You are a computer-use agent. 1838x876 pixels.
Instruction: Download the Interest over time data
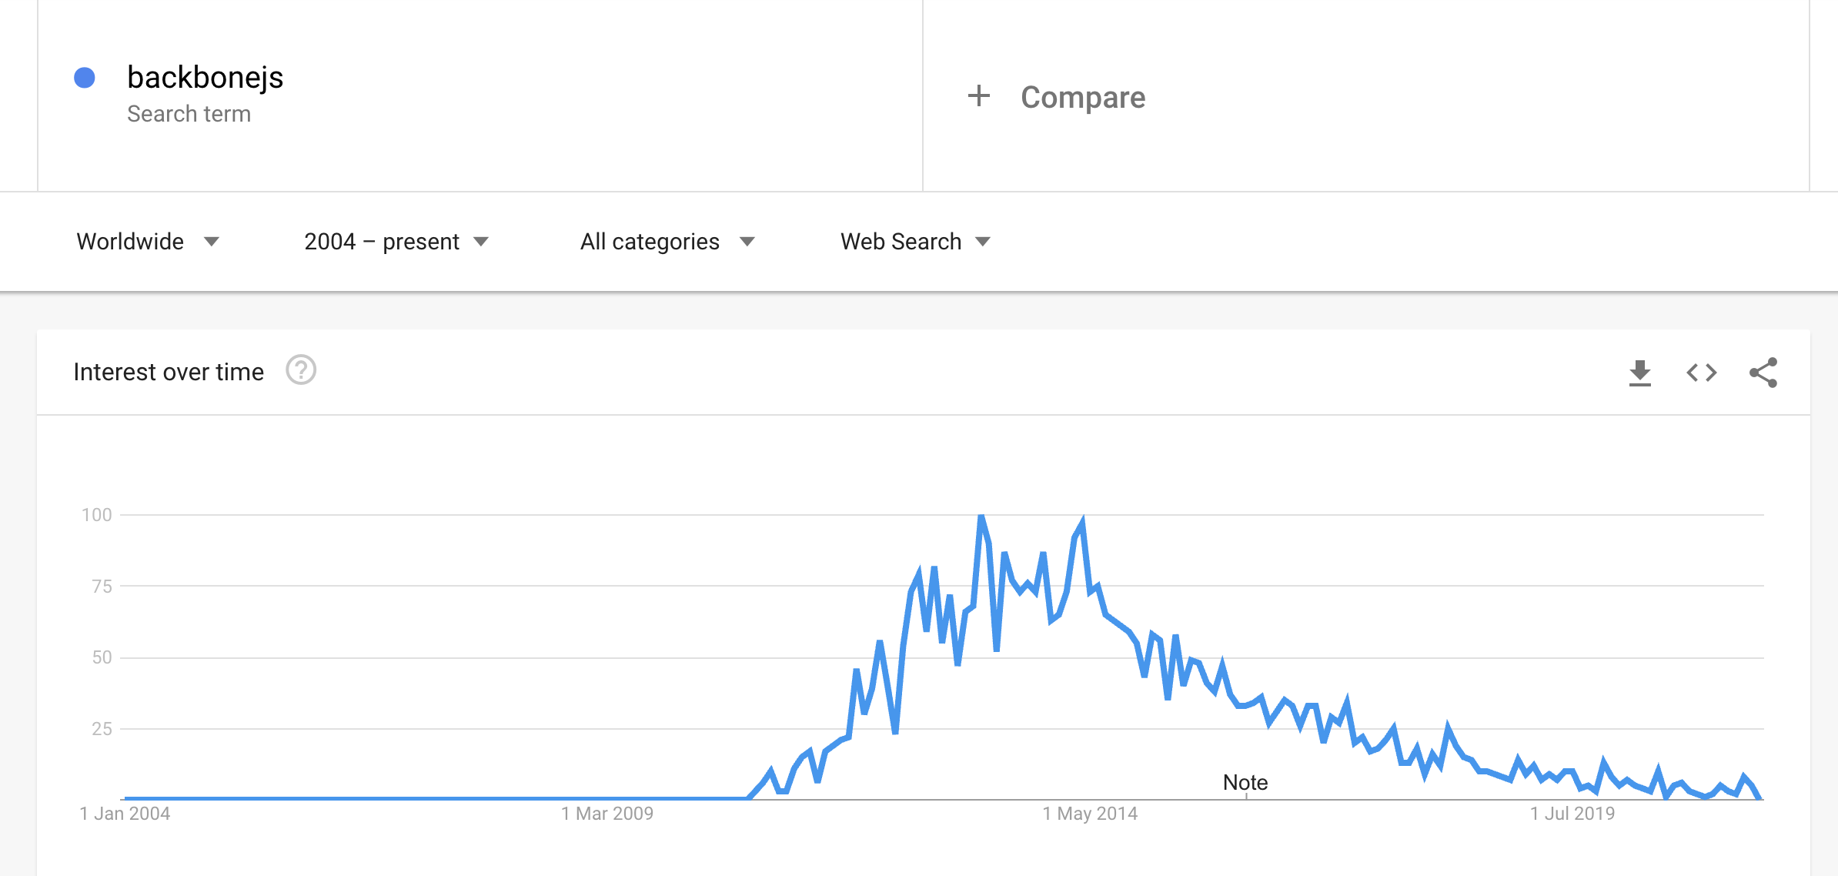coord(1640,373)
